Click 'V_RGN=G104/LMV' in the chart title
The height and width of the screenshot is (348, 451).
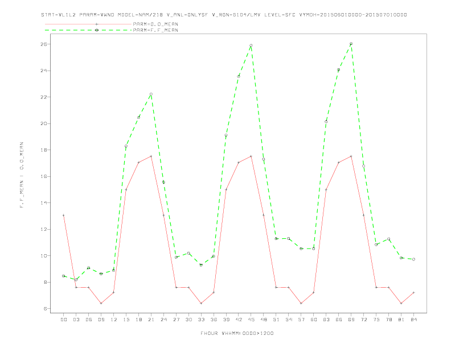(x=236, y=15)
